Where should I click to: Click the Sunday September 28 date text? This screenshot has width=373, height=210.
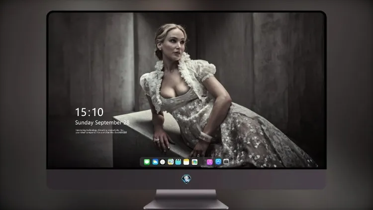[x=102, y=122]
